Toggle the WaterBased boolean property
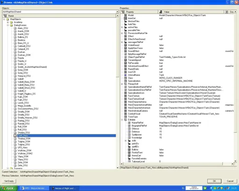This screenshot has height=191, width=239. [x=126, y=45]
